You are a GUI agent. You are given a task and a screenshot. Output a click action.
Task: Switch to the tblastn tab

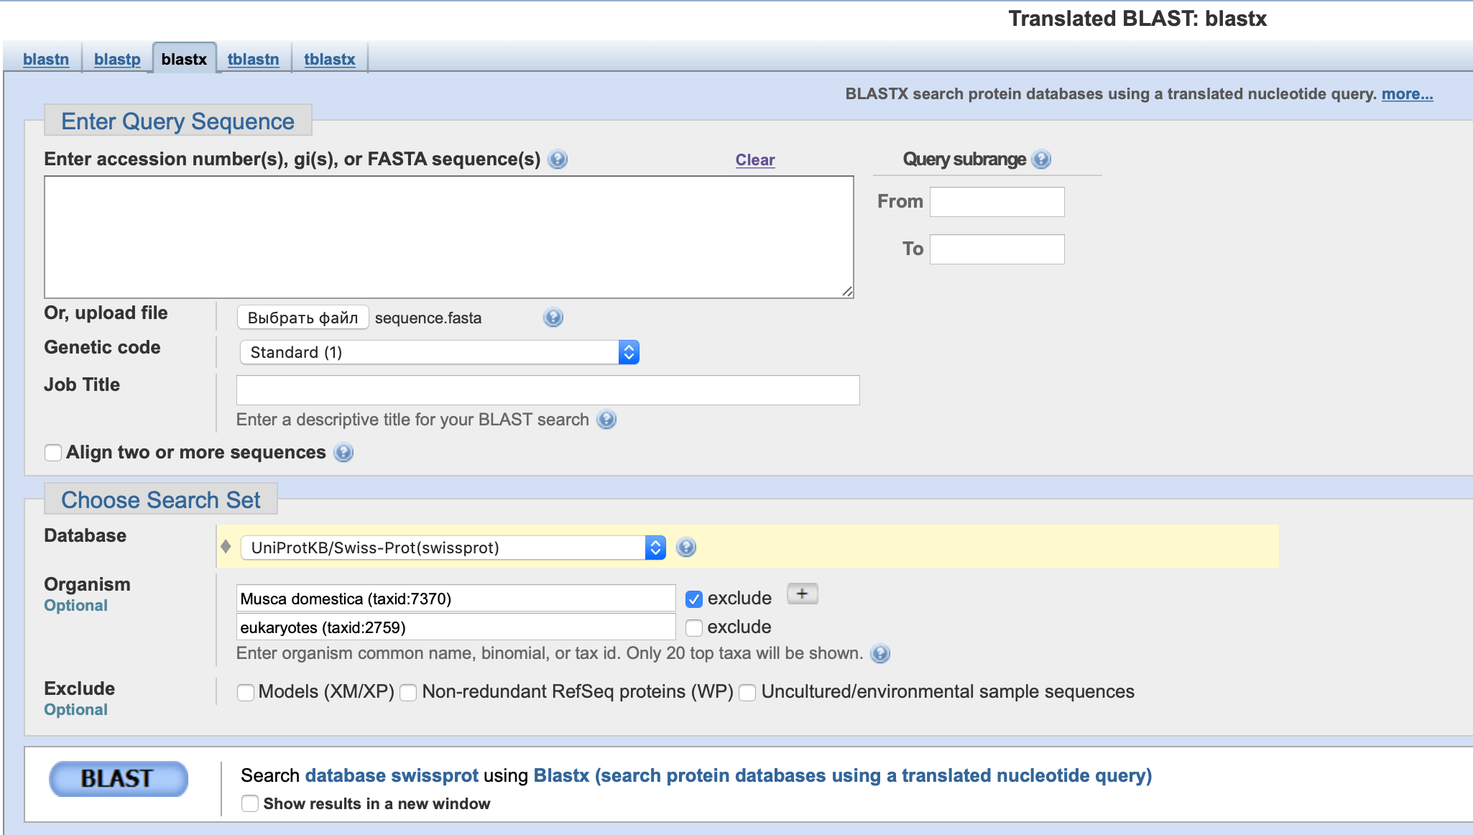point(254,59)
